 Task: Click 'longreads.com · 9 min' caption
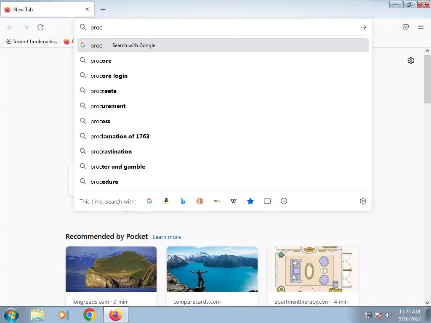click(100, 302)
